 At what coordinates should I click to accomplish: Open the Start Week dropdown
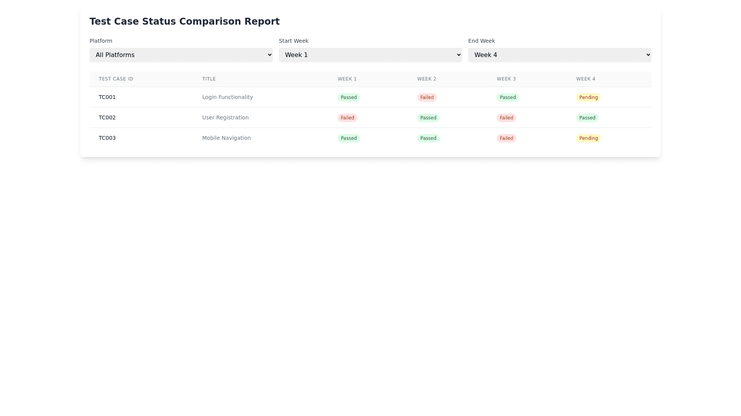tap(370, 55)
